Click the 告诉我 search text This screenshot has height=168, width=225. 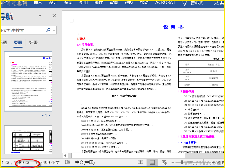[197, 3]
